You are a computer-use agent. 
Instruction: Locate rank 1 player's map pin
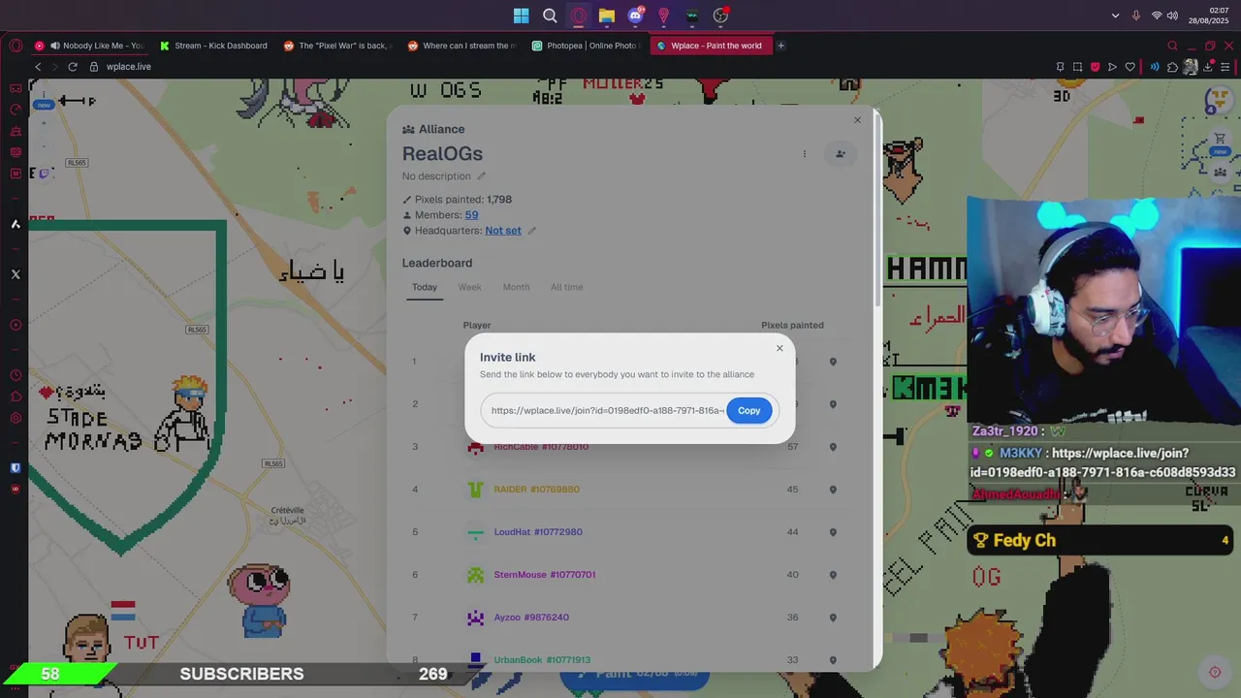click(x=833, y=362)
